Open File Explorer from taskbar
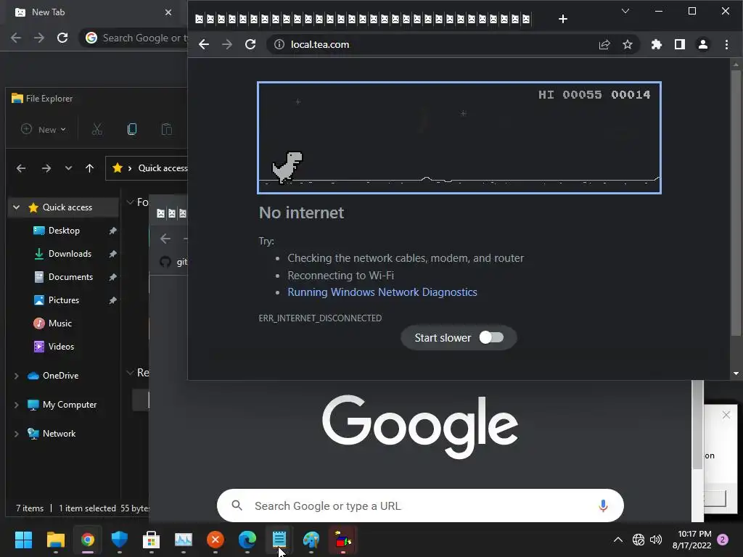Viewport: 743px width, 557px height. pos(55,540)
